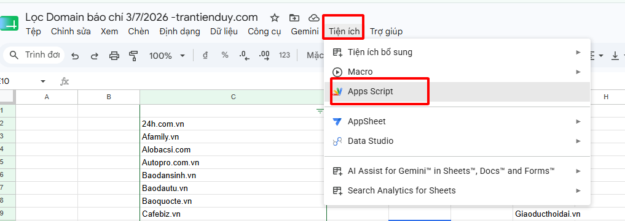Rename the document title

(141, 18)
